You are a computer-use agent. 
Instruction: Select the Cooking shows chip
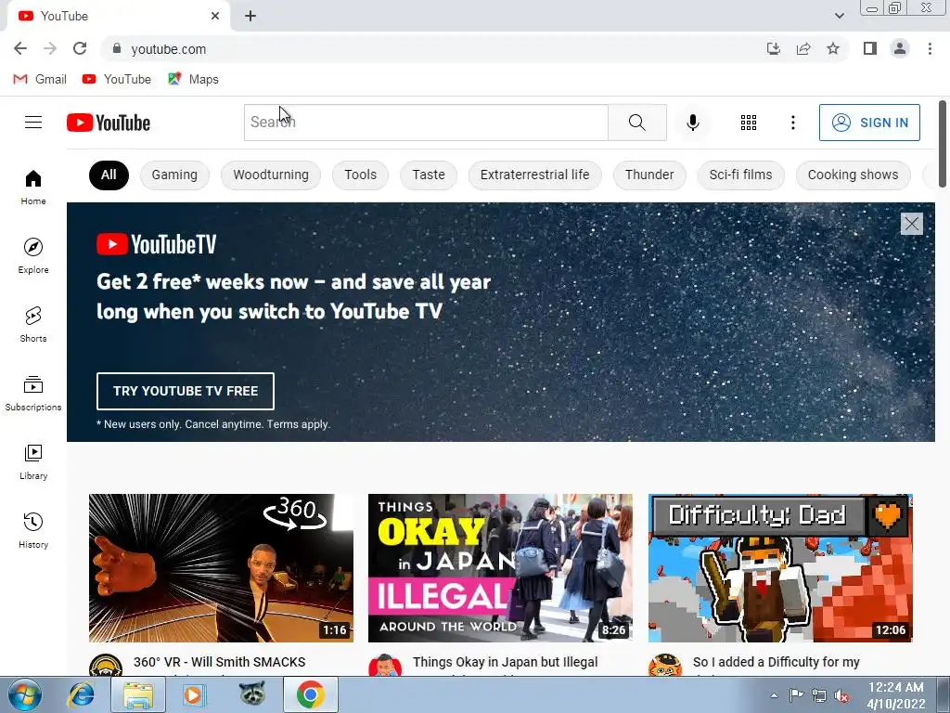coord(854,175)
